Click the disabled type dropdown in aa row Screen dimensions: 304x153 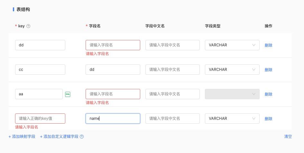[x=232, y=94]
